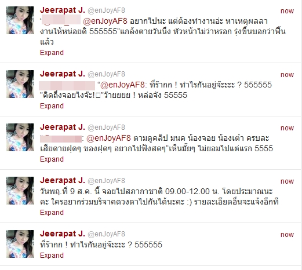Open Jeerapat J. name on fourth tweet
302x270 pixels.
(63, 181)
